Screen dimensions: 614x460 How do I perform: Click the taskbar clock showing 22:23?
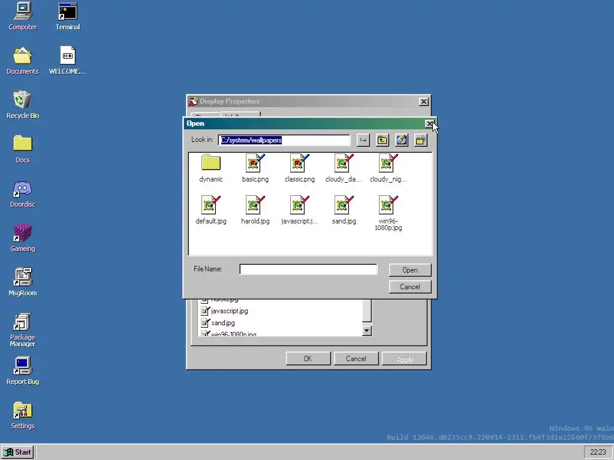pyautogui.click(x=598, y=452)
